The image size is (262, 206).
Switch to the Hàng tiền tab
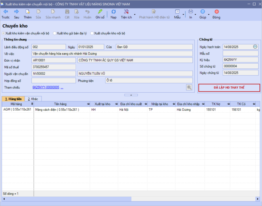tap(13, 99)
